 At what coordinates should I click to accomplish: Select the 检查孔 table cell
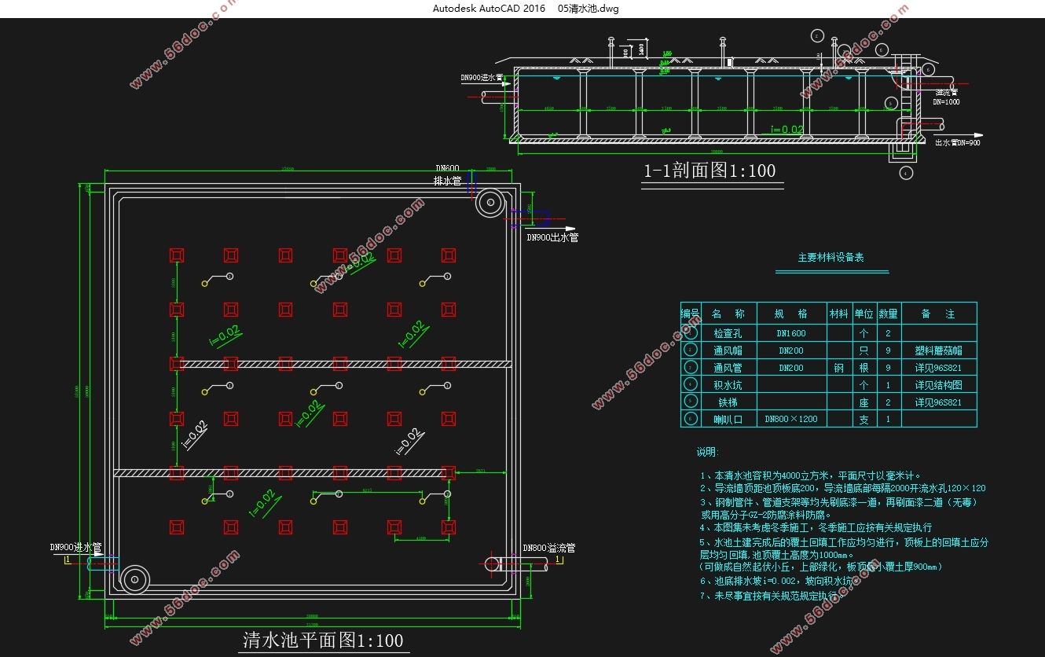[728, 333]
